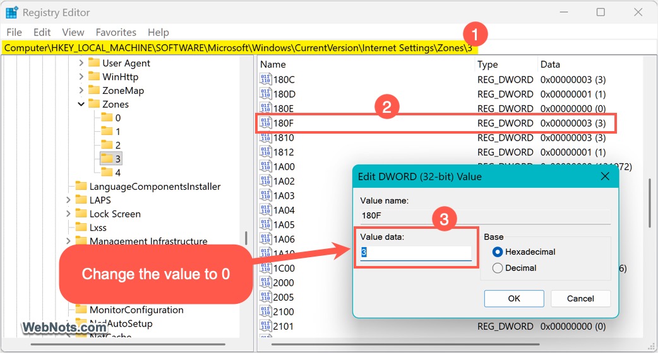Image resolution: width=658 pixels, height=353 pixels.
Task: Open the File menu
Action: click(x=15, y=32)
